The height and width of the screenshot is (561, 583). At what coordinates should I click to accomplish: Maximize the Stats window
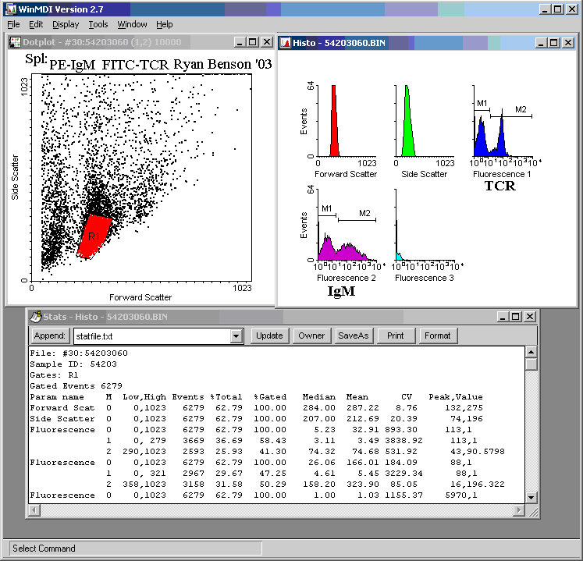(517, 316)
